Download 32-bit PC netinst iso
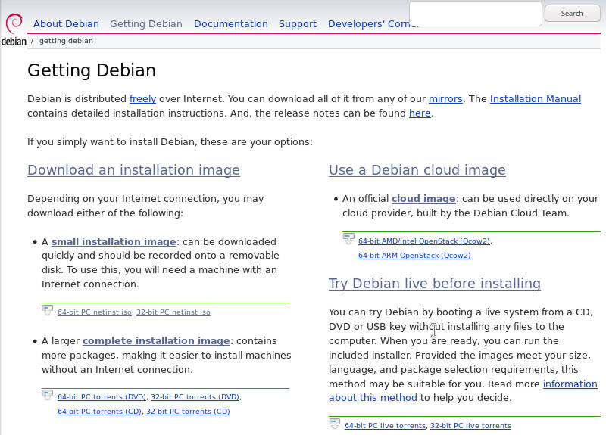 [x=173, y=312]
